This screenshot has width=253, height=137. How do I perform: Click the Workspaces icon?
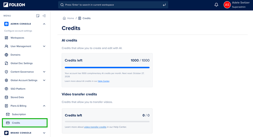coord(6,38)
